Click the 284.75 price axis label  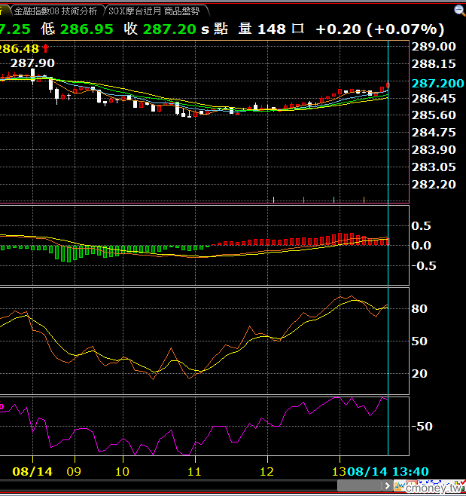[x=434, y=132]
